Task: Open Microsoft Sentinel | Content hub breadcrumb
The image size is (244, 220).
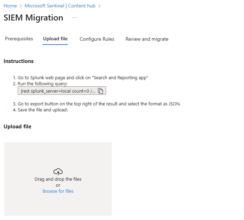Action: (60, 6)
